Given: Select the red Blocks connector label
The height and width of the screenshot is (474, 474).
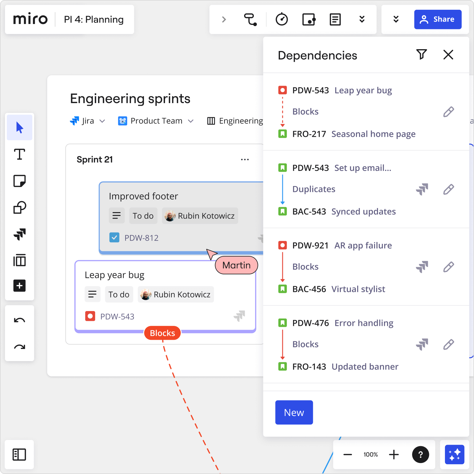Looking at the screenshot, I should coord(162,333).
